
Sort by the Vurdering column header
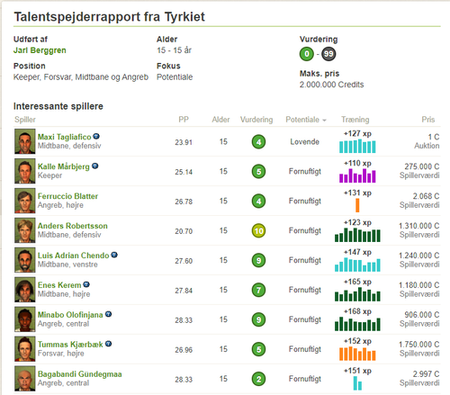(x=256, y=120)
